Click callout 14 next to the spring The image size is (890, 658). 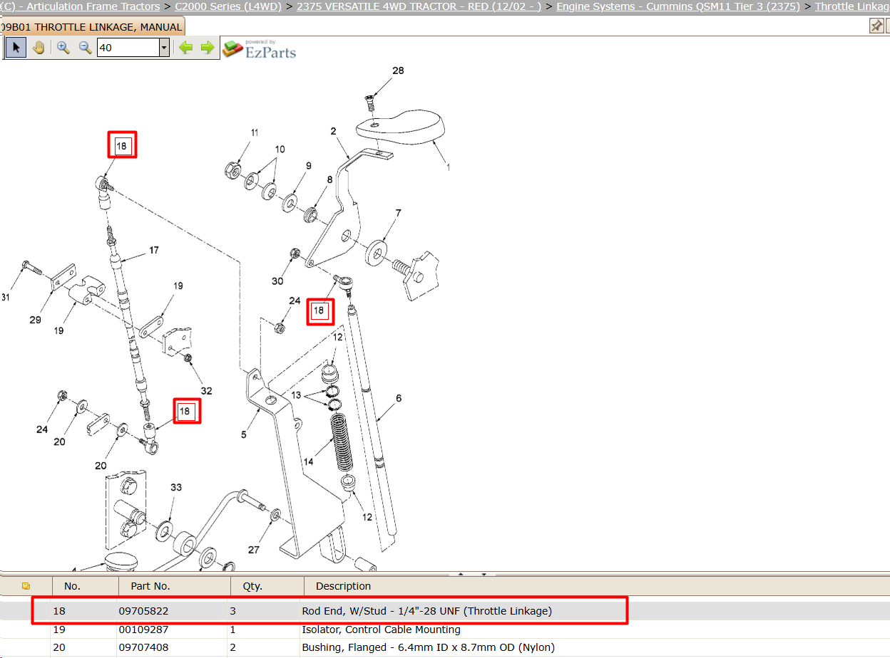click(x=308, y=461)
